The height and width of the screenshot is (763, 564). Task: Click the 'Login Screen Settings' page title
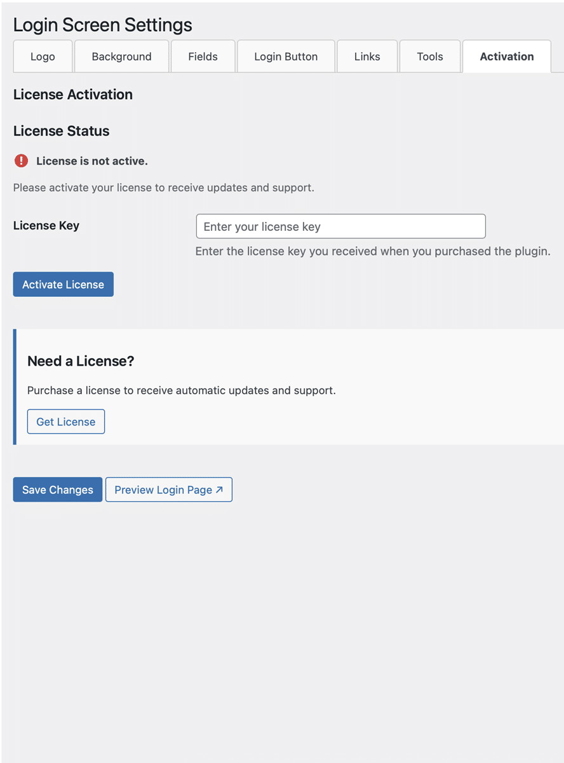click(103, 25)
